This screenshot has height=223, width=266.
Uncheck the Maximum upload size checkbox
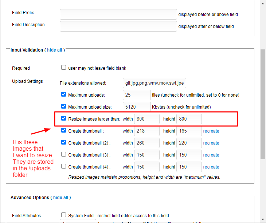tap(64, 107)
